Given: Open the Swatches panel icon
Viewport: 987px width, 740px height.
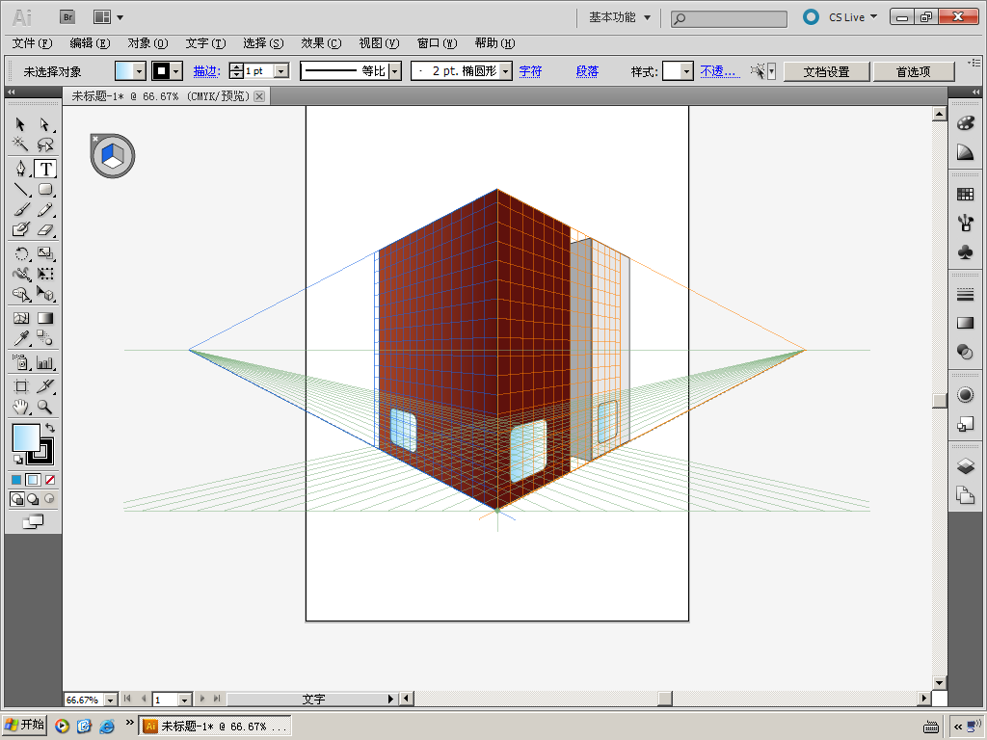Looking at the screenshot, I should pyautogui.click(x=965, y=194).
